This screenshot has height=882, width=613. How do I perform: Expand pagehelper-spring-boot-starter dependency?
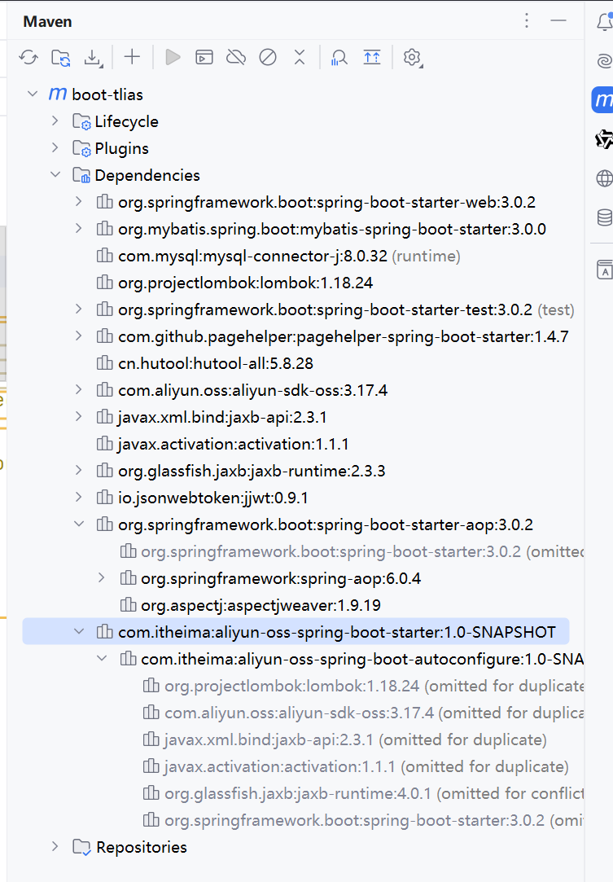pos(79,336)
